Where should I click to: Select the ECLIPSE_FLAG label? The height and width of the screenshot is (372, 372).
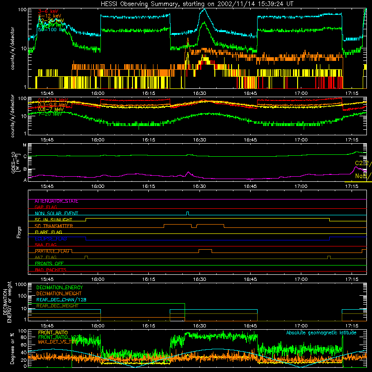click(51, 239)
